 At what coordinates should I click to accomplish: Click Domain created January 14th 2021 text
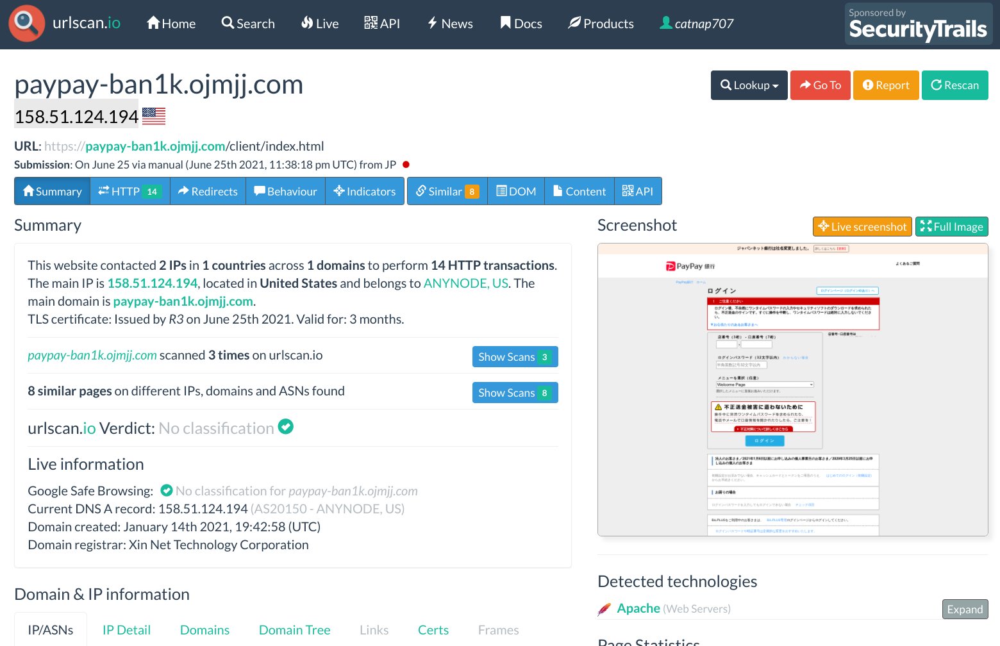(x=174, y=527)
